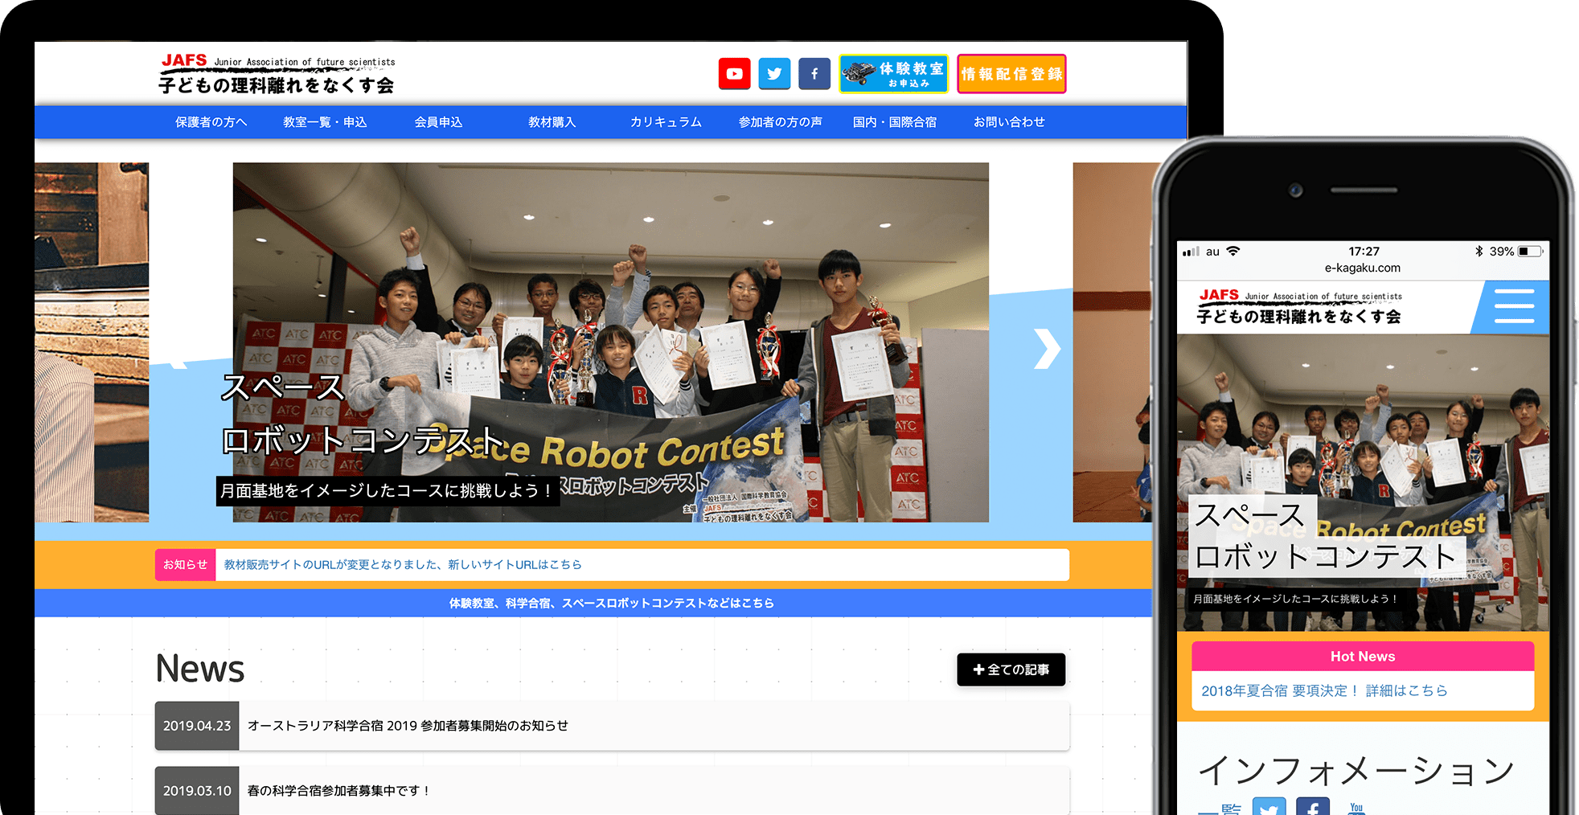Click the 2018年夏合宿 Hot News link on mobile
The height and width of the screenshot is (815, 1579).
click(1323, 690)
